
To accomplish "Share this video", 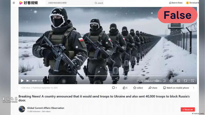I will tap(153, 88).
